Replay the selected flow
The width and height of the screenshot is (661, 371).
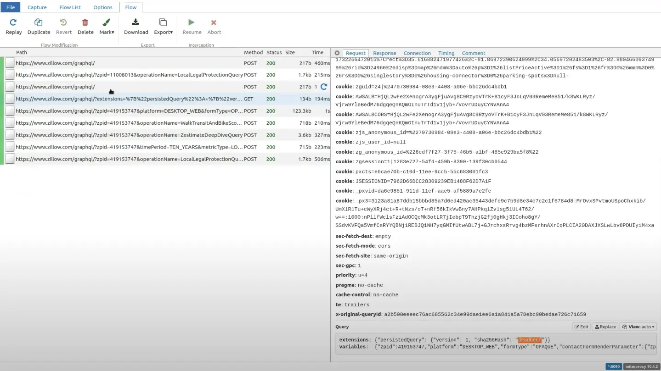coord(13,26)
